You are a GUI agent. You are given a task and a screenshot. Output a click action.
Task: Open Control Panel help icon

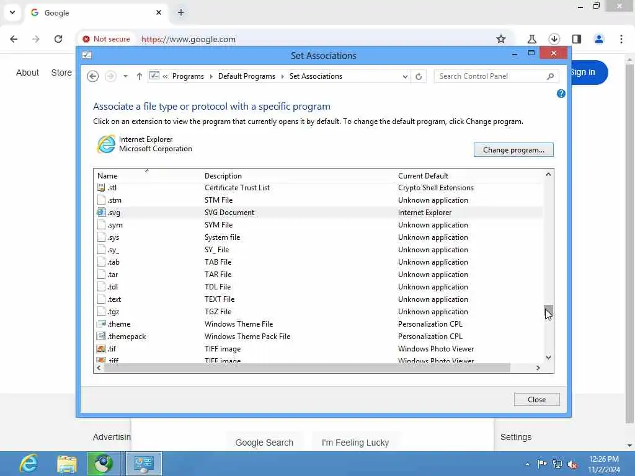pos(561,94)
